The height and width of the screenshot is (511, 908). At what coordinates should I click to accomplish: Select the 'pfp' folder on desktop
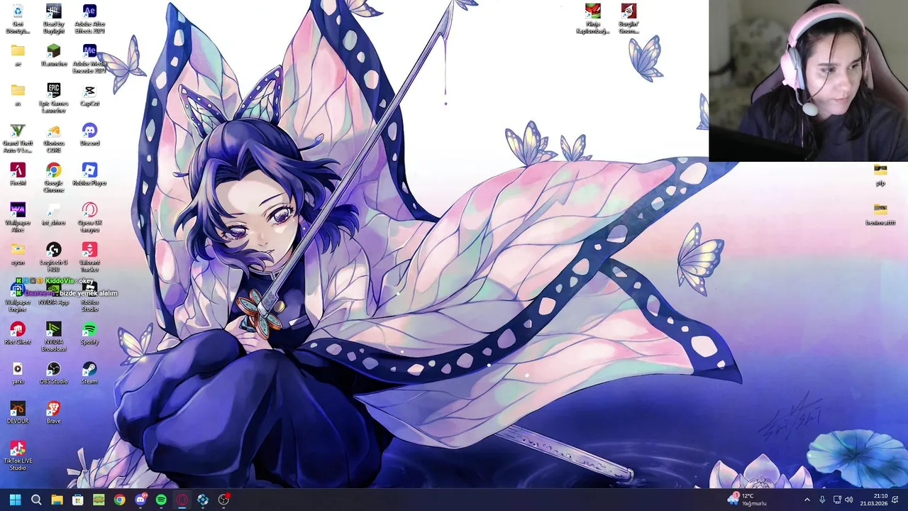pyautogui.click(x=880, y=175)
